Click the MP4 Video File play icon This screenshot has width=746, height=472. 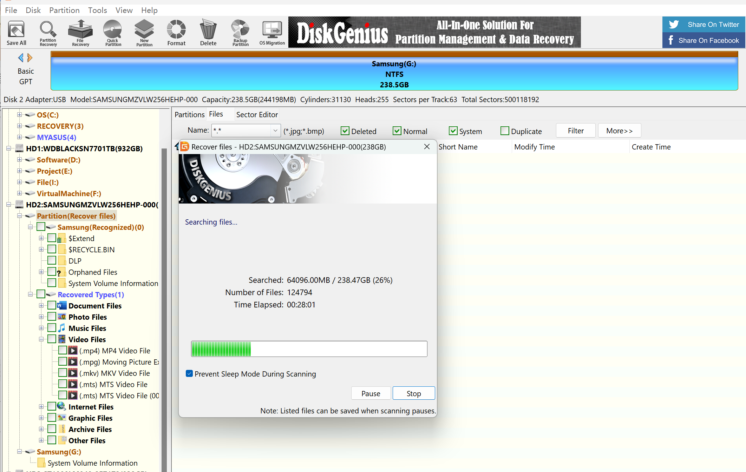point(73,350)
